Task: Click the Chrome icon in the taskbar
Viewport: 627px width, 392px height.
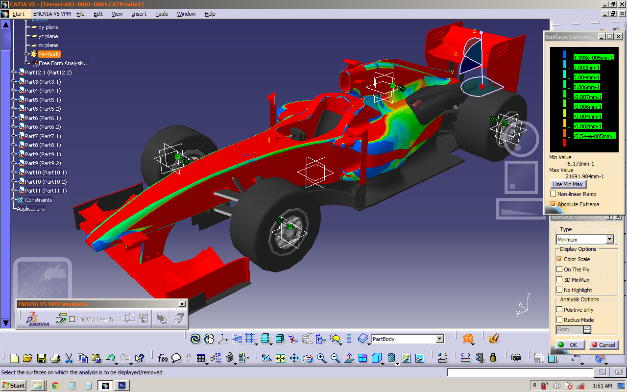Action: coord(55,386)
